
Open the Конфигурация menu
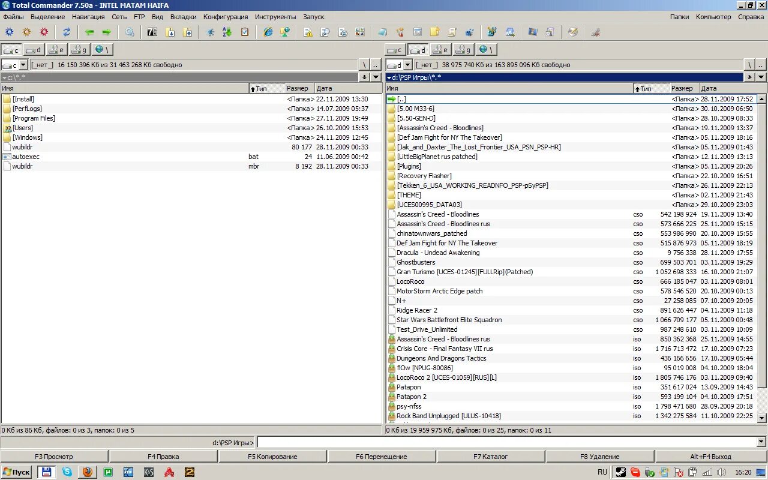pyautogui.click(x=226, y=17)
